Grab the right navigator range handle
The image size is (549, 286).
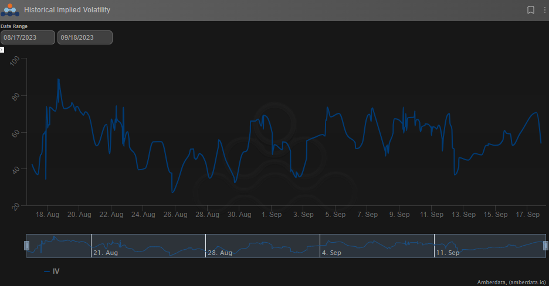[545, 246]
